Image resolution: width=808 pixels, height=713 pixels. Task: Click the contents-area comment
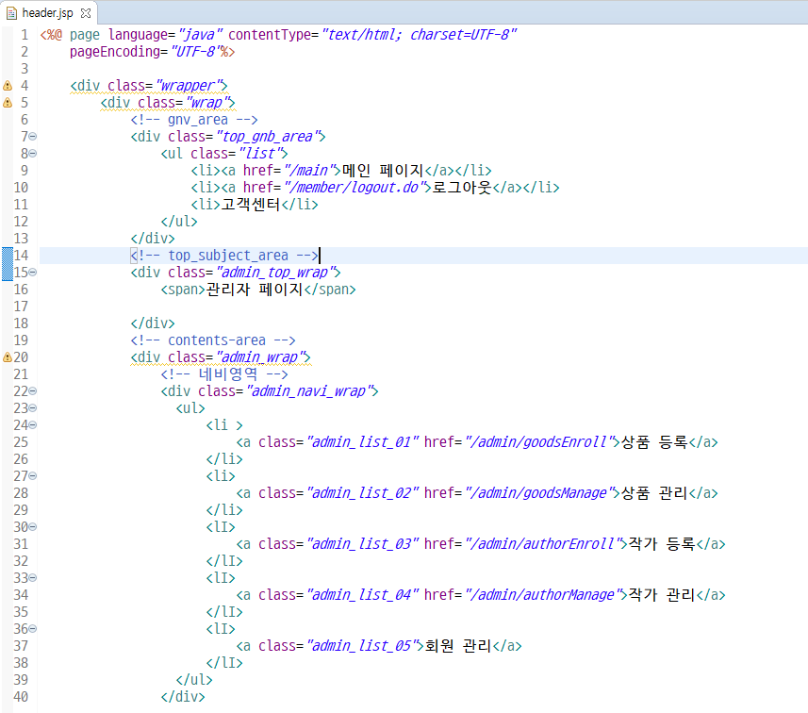(x=213, y=340)
